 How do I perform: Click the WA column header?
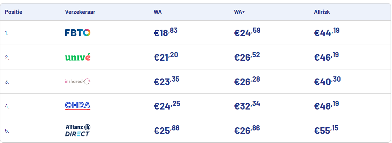coord(158,12)
